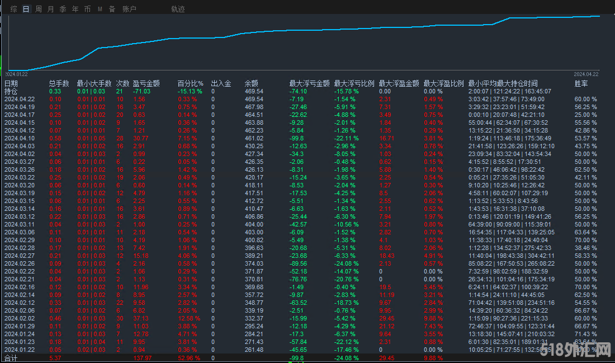Viewport: 615px width, 363px height.
Task: Sort by 盈亏金额 column header
Action: tap(146, 83)
